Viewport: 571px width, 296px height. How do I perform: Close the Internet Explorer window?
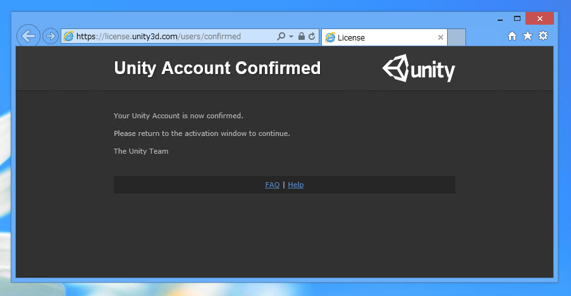tap(539, 18)
